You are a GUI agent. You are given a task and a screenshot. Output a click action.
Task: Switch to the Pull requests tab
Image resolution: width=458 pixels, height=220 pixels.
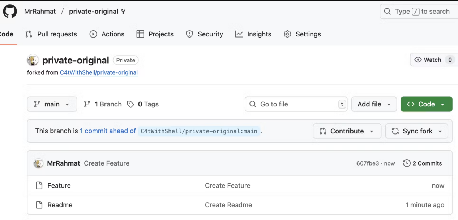(51, 34)
